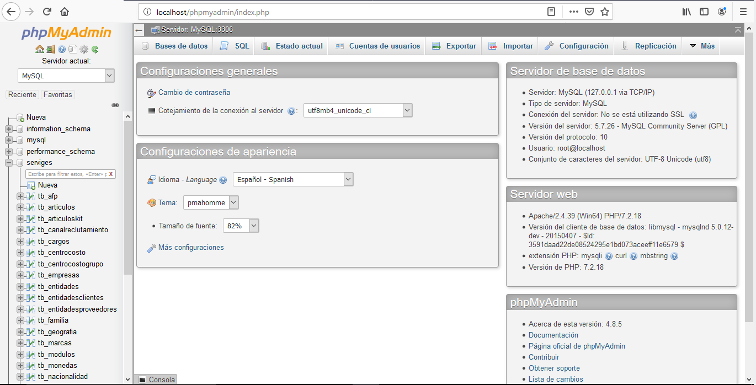
Task: Select the tb_empresas table
Action: click(x=58, y=275)
